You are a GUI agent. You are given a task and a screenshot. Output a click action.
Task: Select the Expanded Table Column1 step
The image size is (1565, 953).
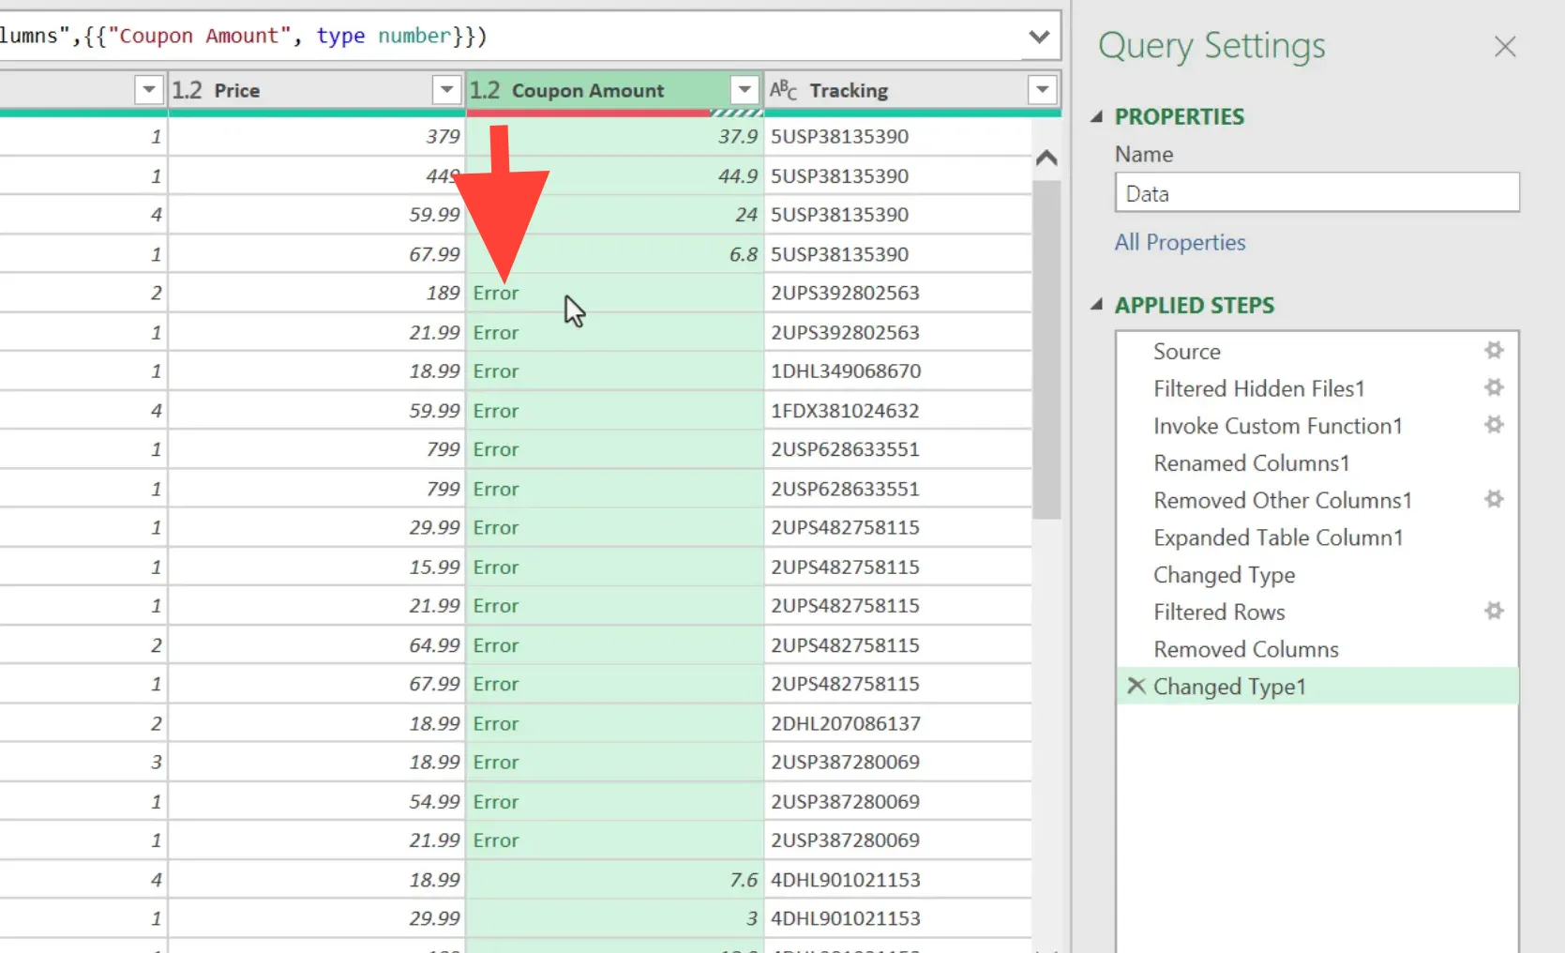pyautogui.click(x=1277, y=537)
